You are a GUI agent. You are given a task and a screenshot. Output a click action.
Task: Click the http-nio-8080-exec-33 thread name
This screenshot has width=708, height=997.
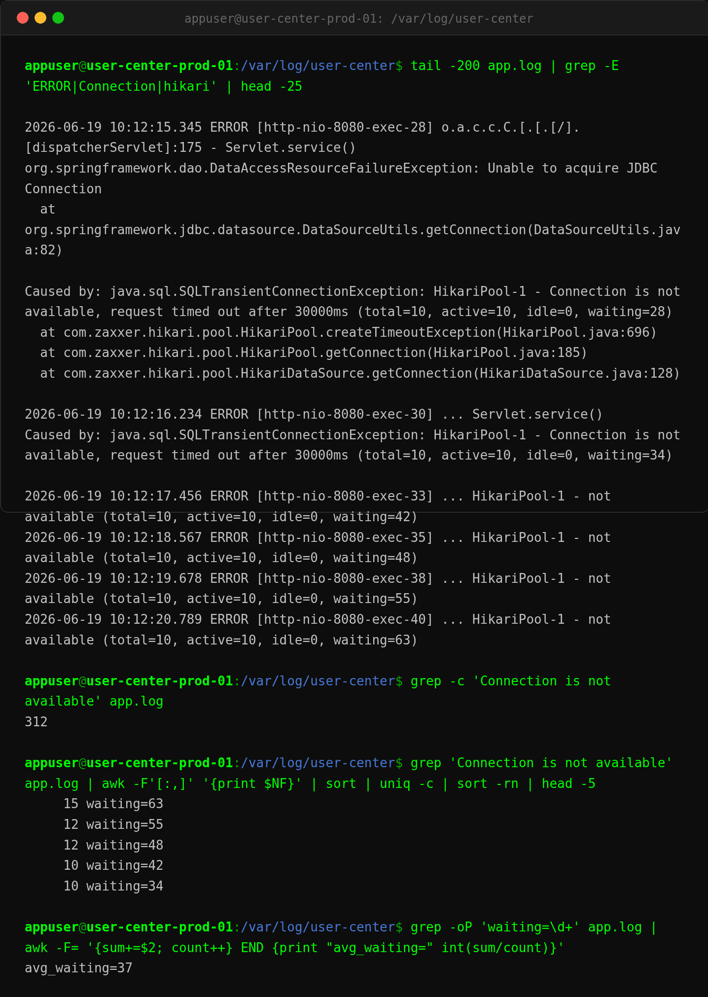point(345,497)
